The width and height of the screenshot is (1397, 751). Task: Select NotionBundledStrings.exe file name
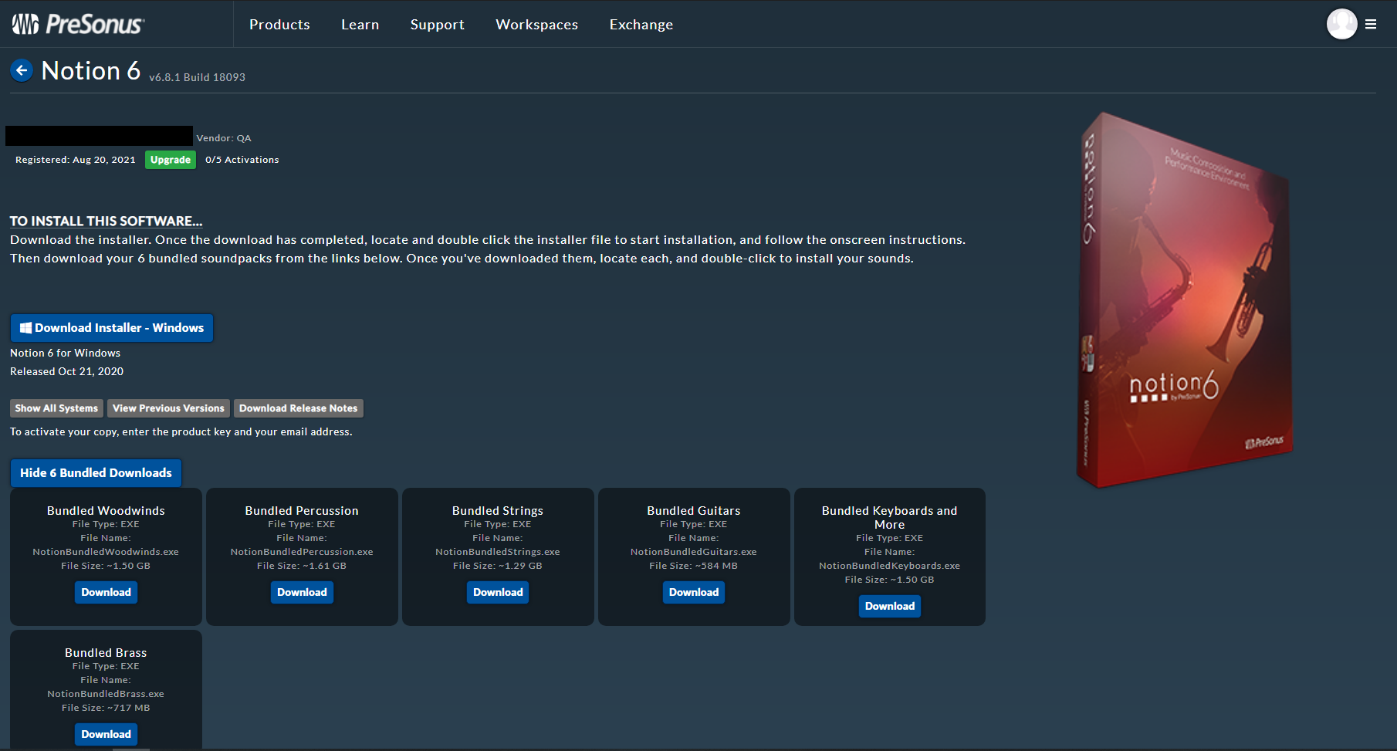point(498,552)
